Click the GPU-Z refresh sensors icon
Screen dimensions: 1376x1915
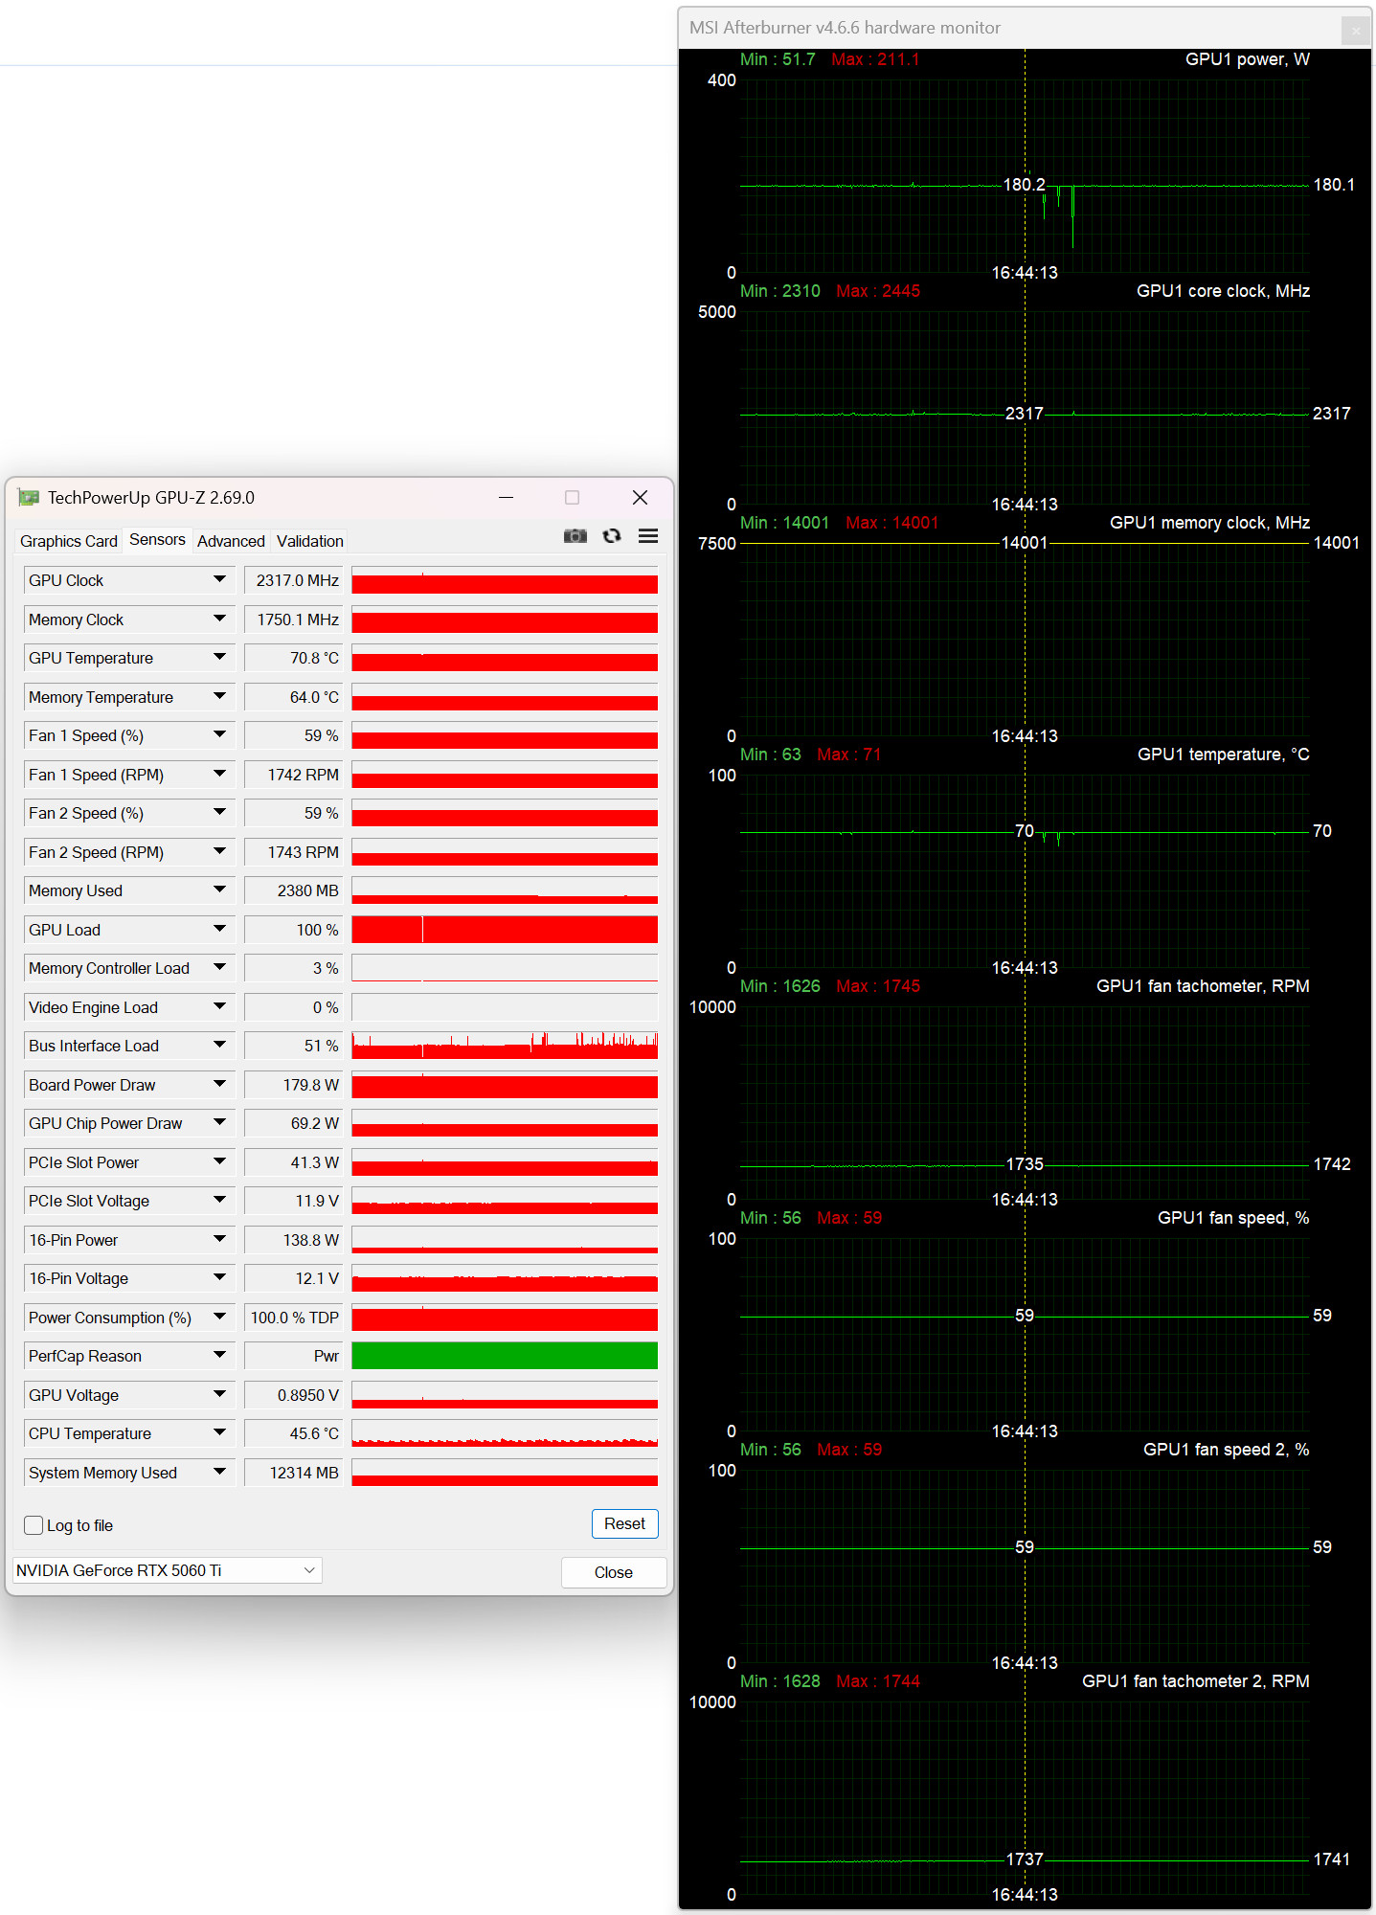coord(612,536)
